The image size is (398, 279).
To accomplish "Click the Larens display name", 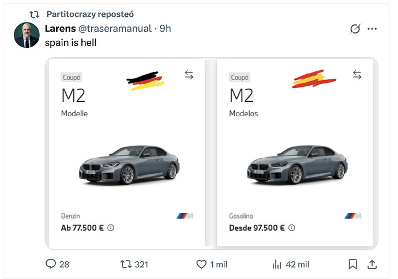I will 61,28.
